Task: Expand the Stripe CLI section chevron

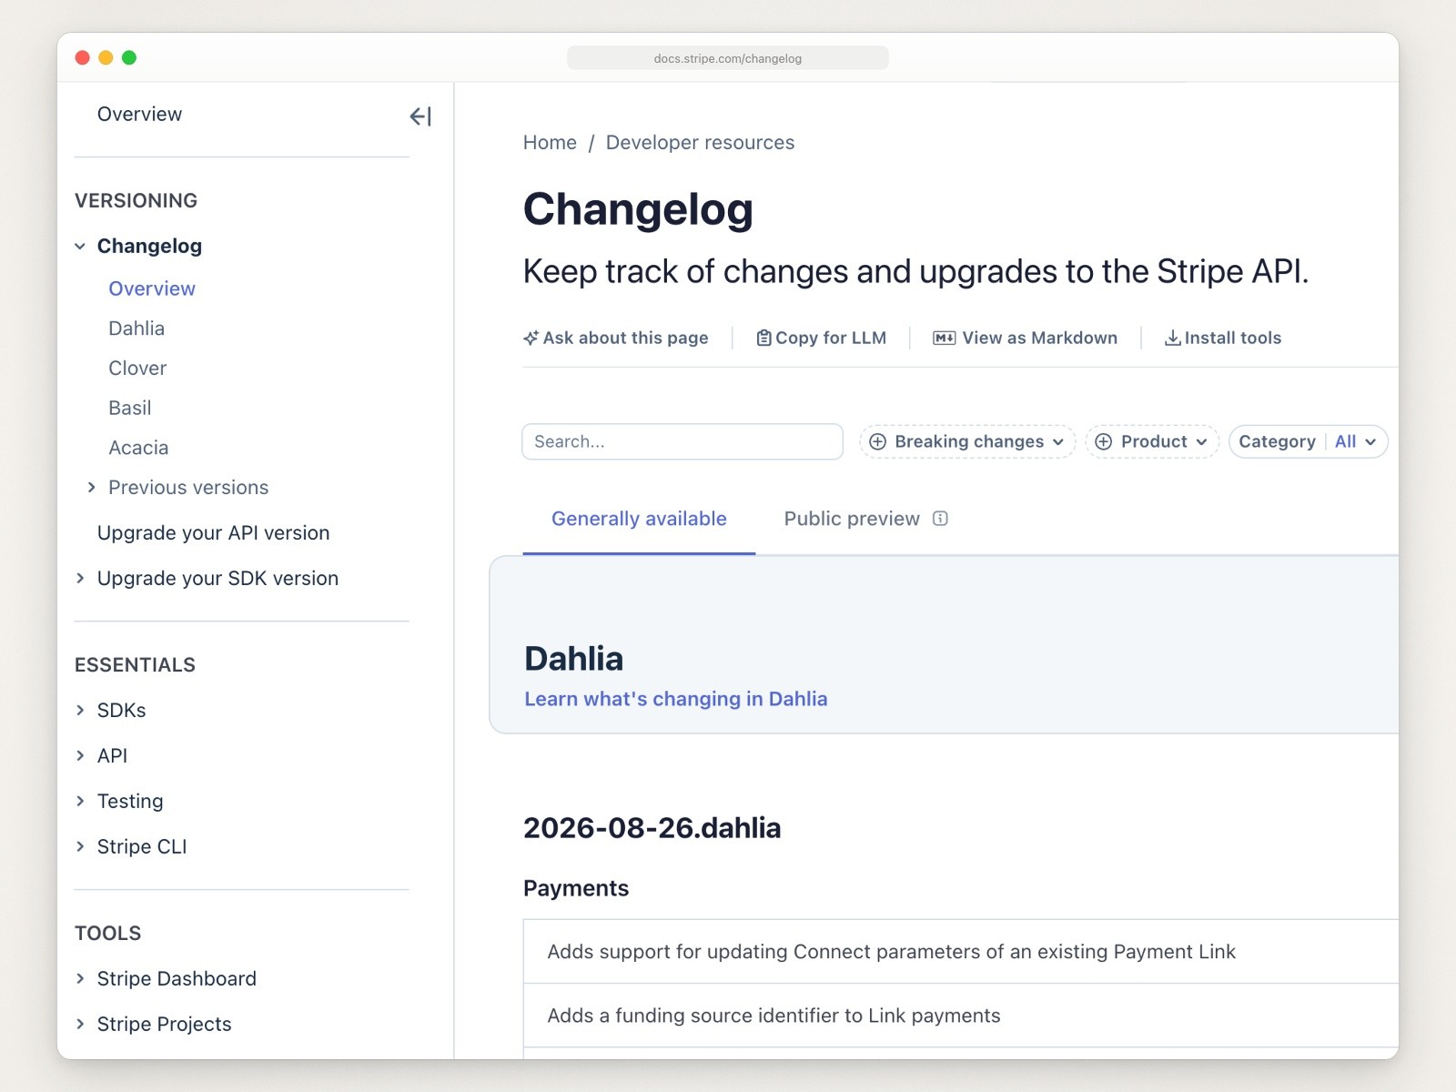Action: 80,847
